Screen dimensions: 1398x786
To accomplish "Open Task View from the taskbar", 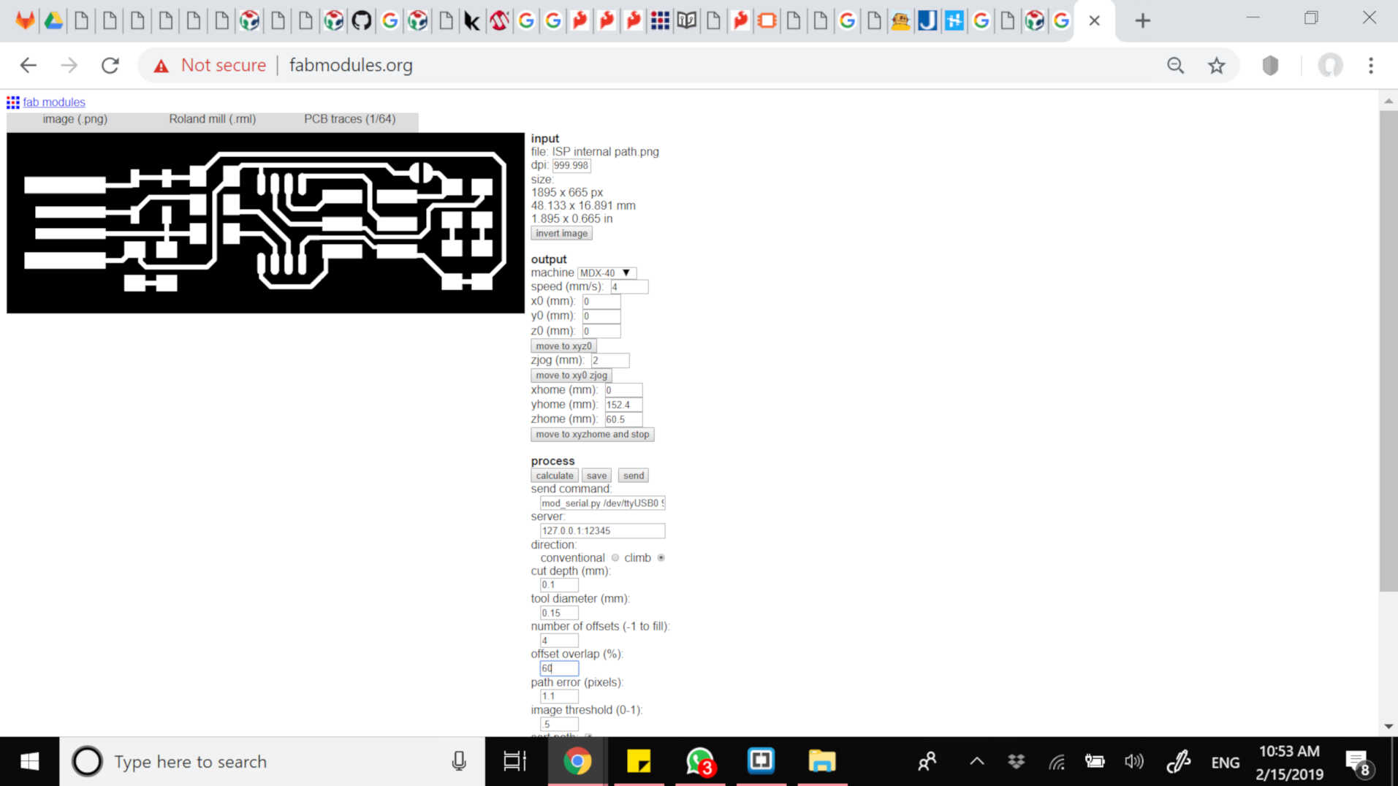I will 515,762.
